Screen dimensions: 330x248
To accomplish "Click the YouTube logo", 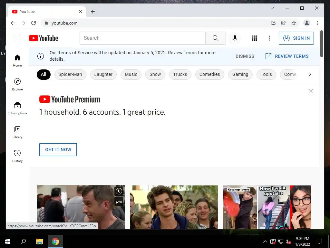I will [x=44, y=38].
